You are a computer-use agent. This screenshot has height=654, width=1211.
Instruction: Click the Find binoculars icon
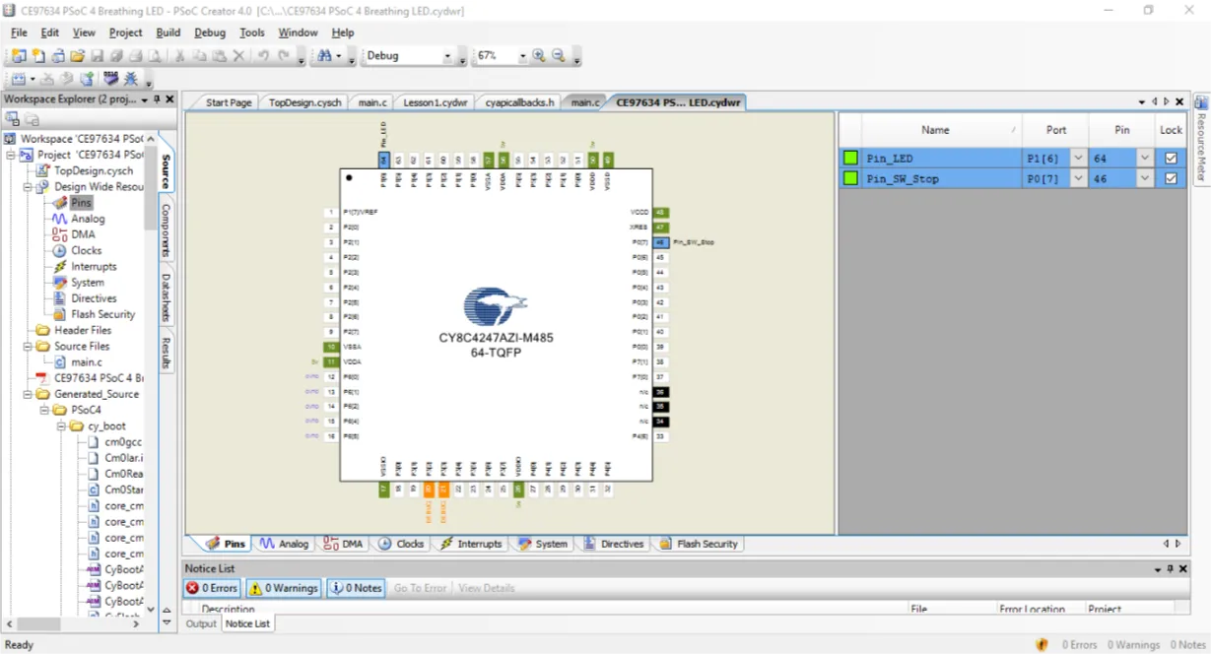coord(324,56)
